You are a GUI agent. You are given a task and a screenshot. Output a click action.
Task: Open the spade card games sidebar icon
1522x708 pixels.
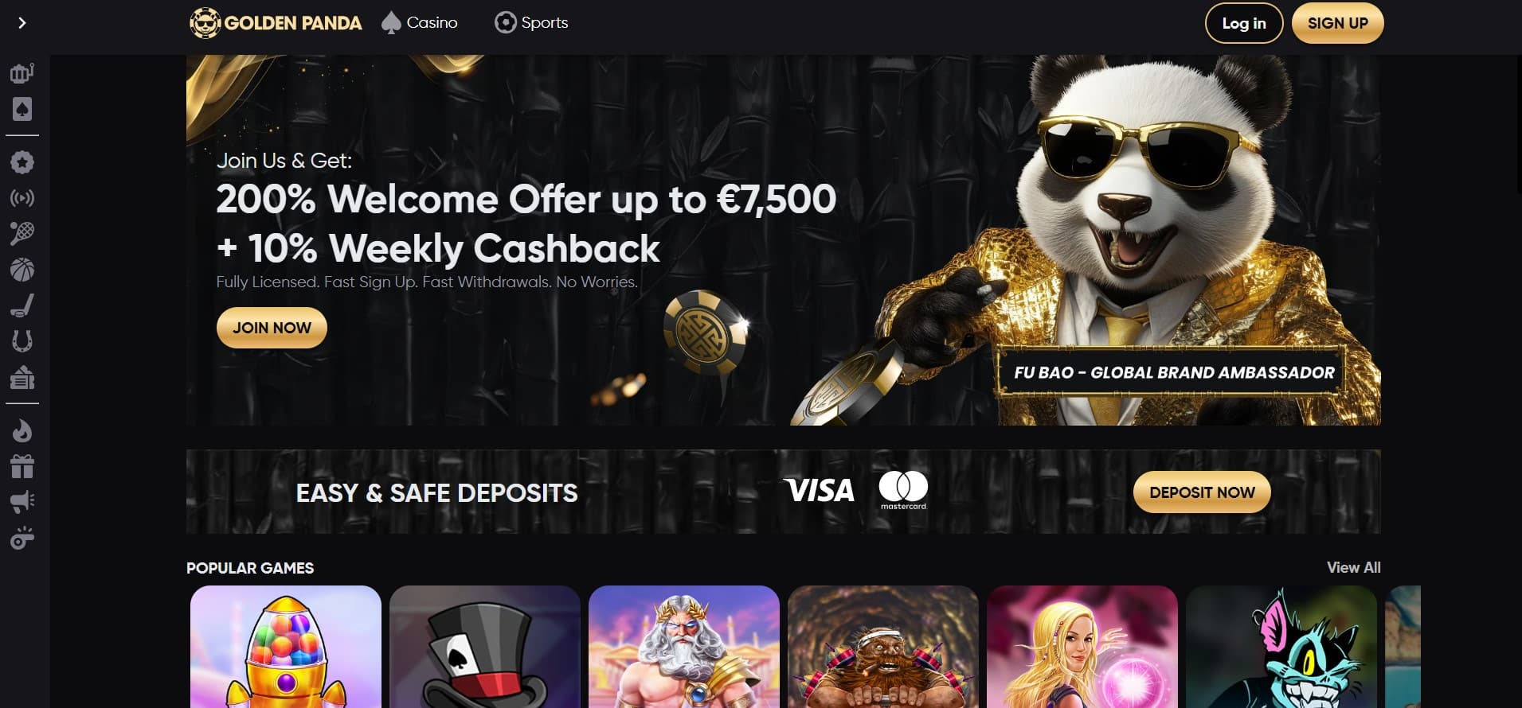pyautogui.click(x=22, y=109)
